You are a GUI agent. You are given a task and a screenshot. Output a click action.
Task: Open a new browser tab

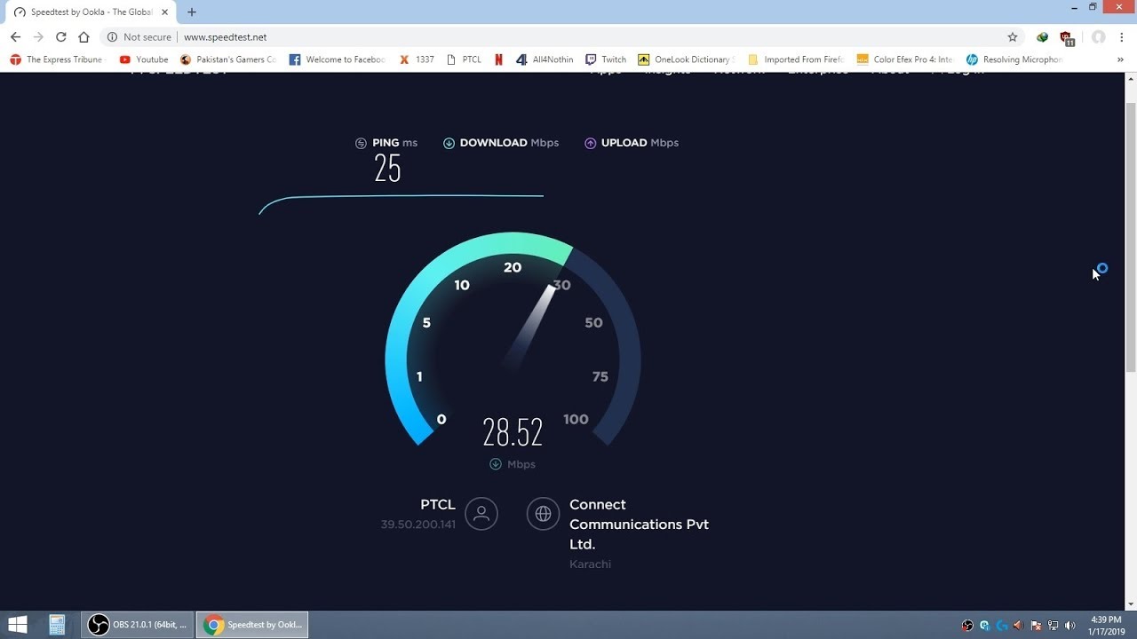[192, 12]
